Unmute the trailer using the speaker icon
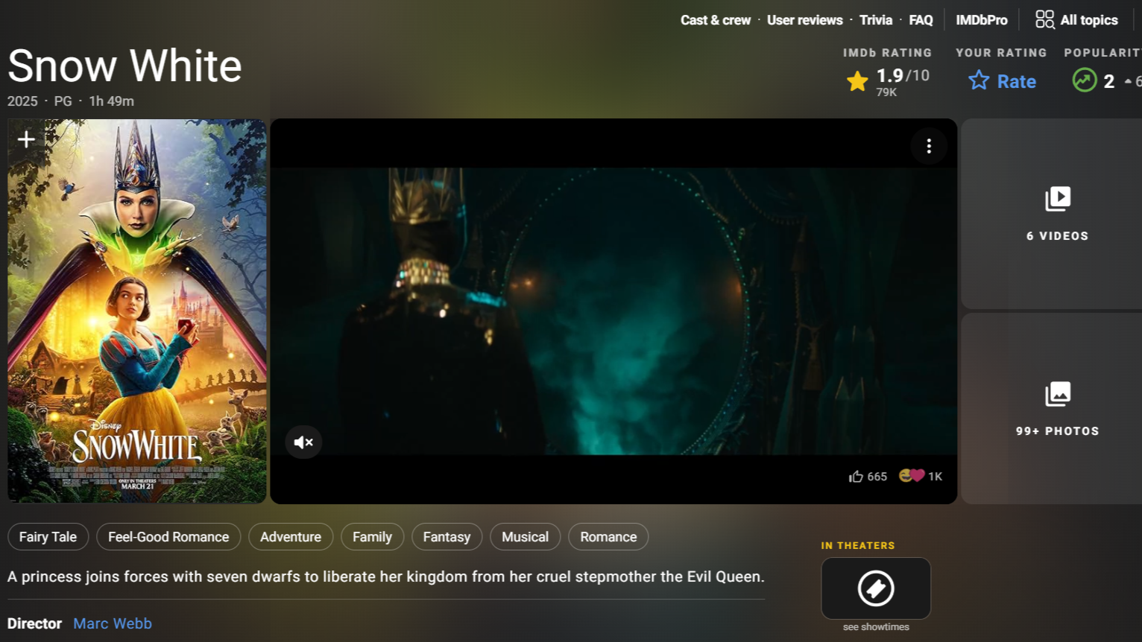Screen dimensions: 1142x642 (303, 442)
